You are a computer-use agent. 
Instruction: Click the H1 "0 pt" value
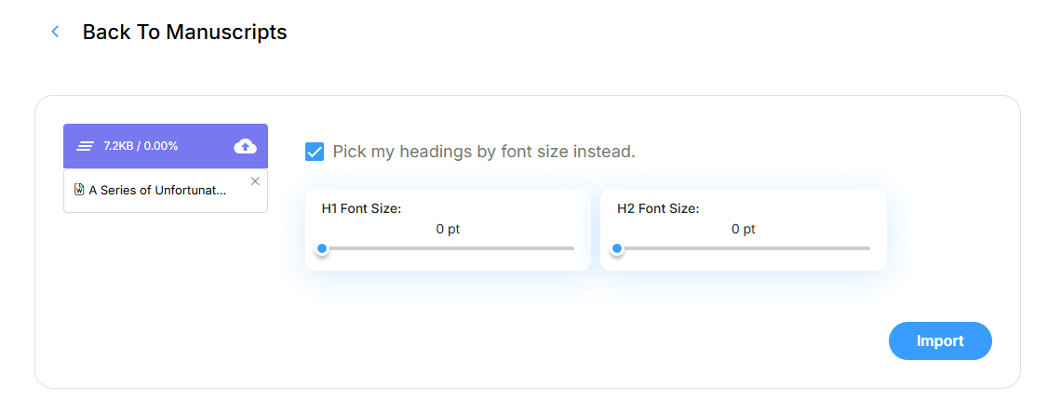pyautogui.click(x=448, y=229)
